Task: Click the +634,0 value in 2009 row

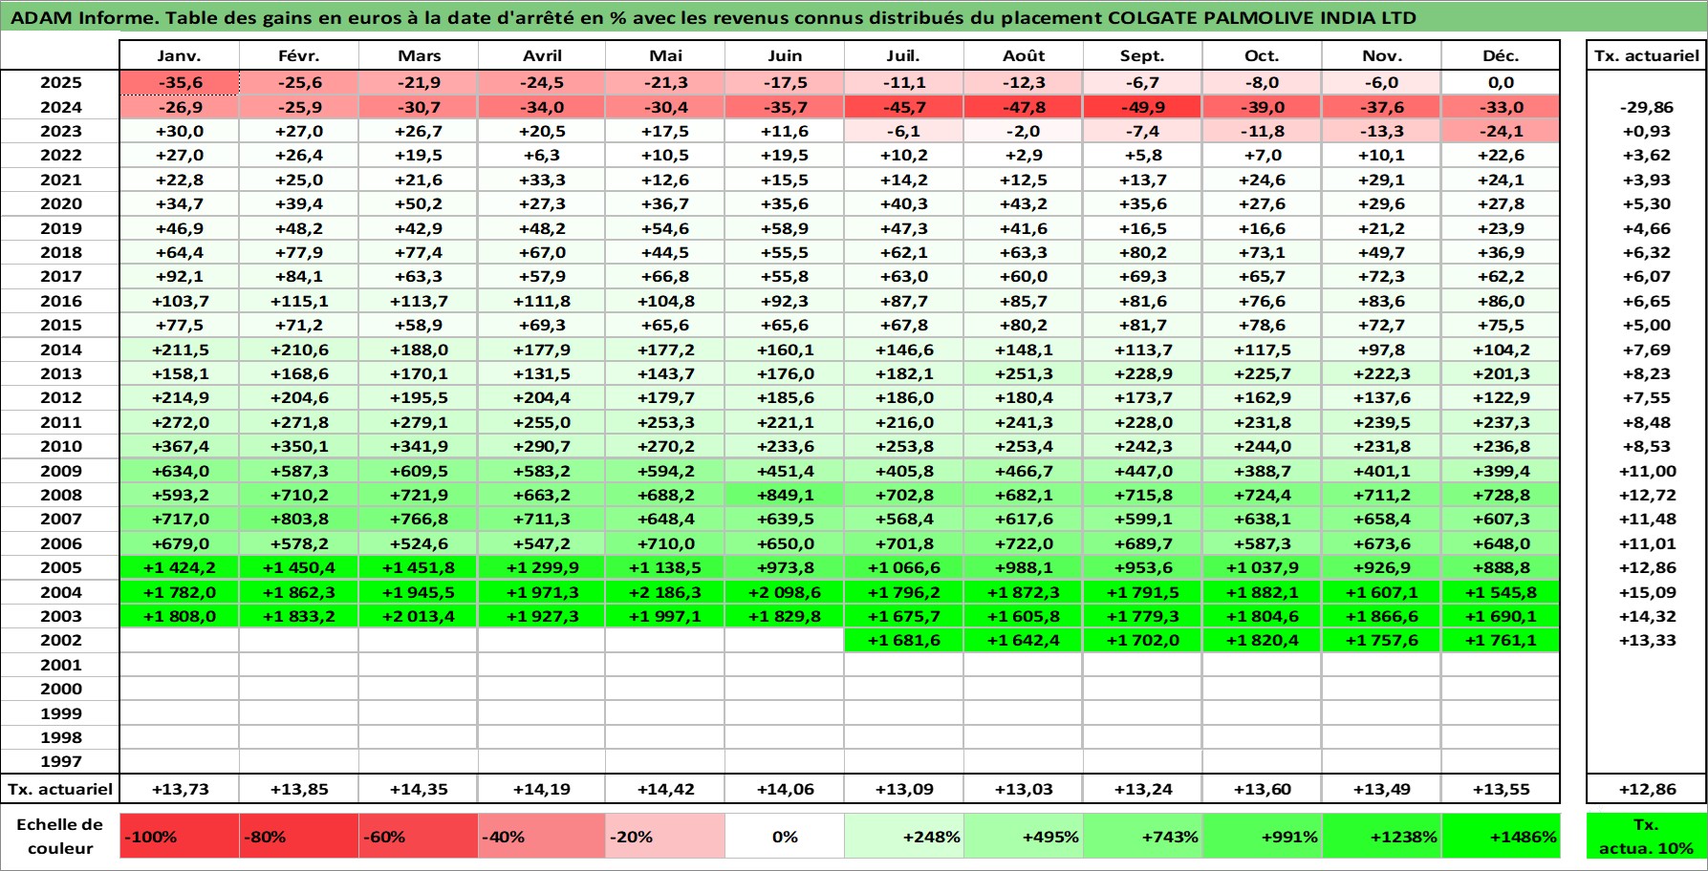Action: point(180,471)
